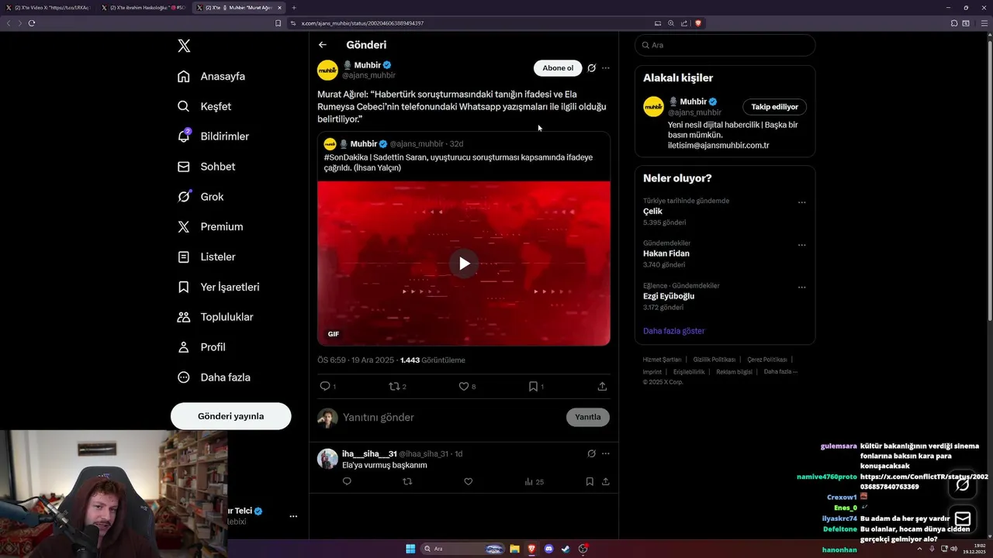Open Yer İşaretleri bookmarks
The height and width of the screenshot is (558, 993).
218,287
